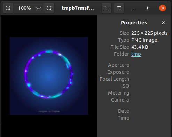Click the Exposure label
This screenshot has height=137, width=172.
[x=118, y=72]
